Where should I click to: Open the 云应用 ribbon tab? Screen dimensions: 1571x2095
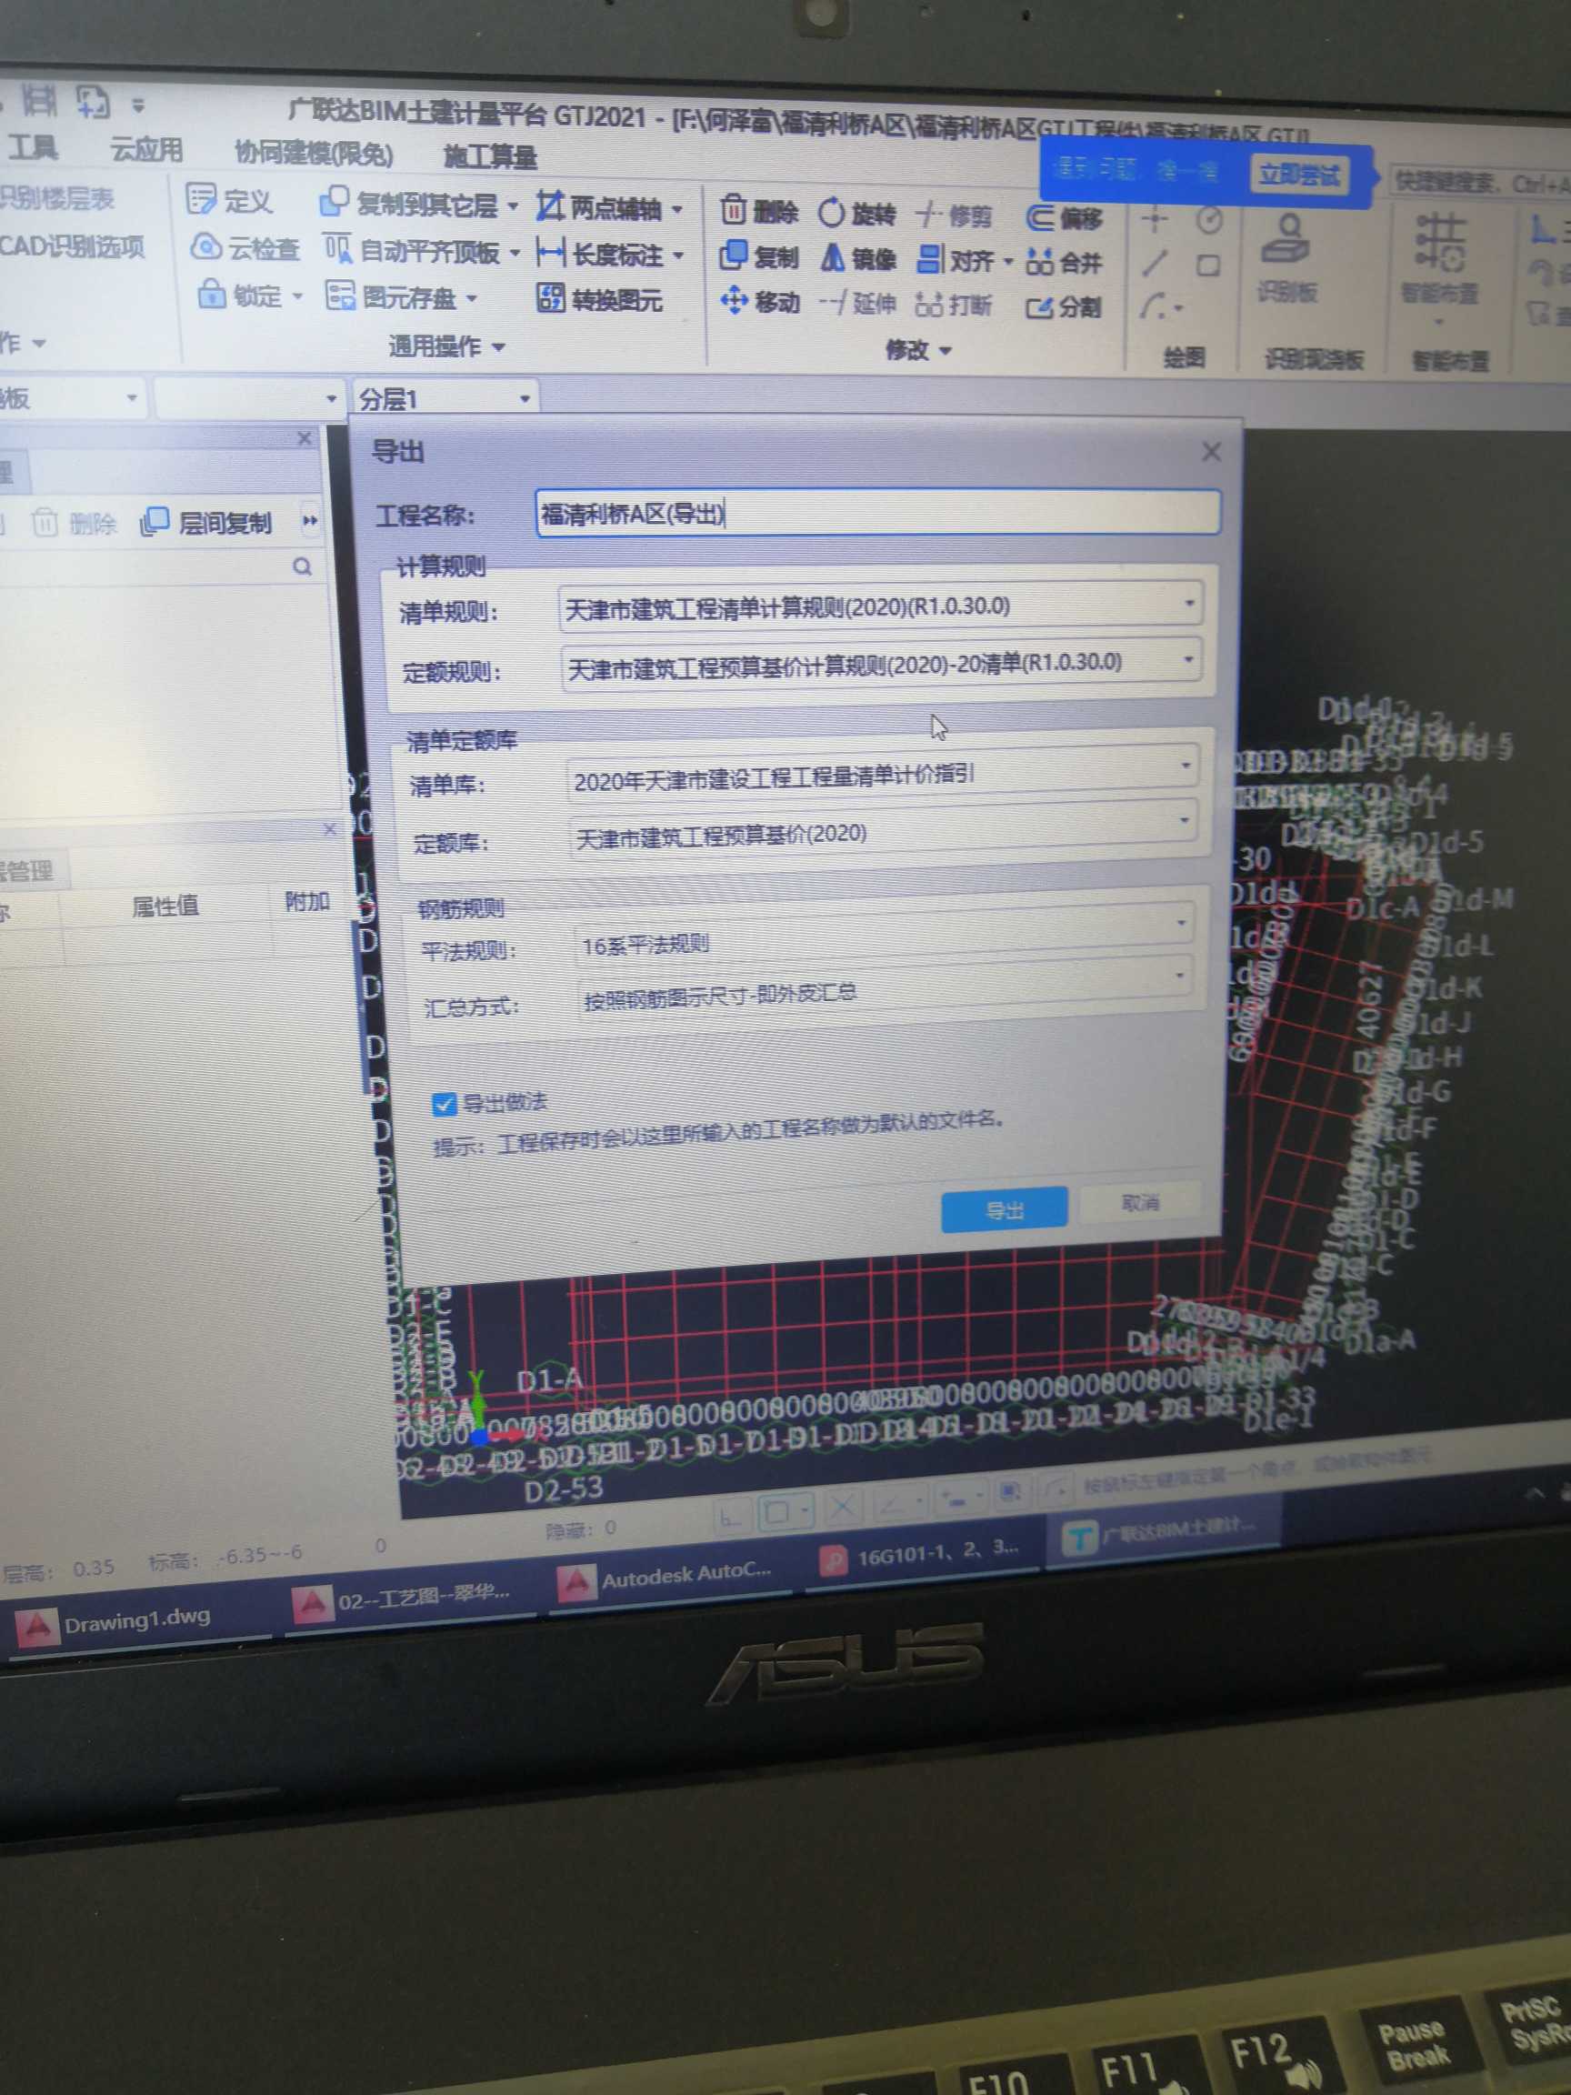[x=145, y=149]
